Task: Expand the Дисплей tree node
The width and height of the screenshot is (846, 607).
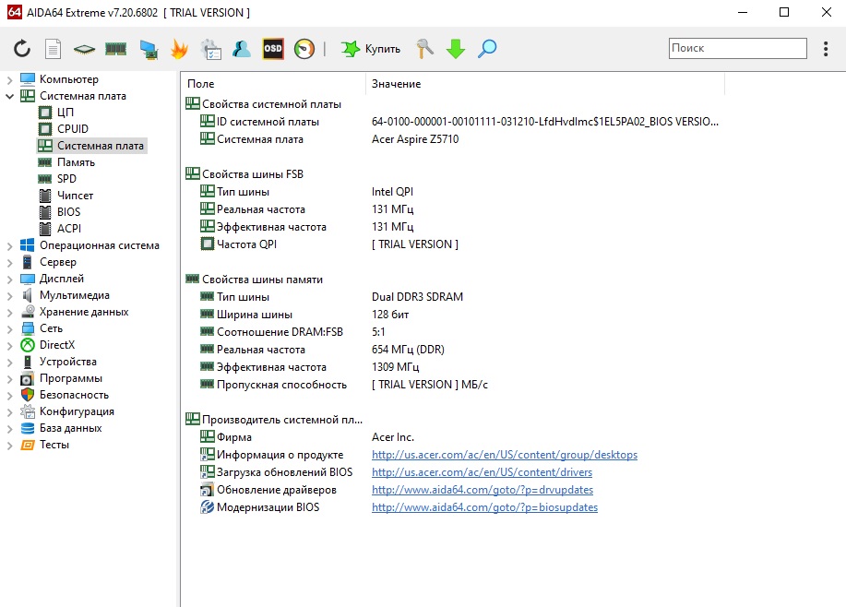Action: point(9,280)
